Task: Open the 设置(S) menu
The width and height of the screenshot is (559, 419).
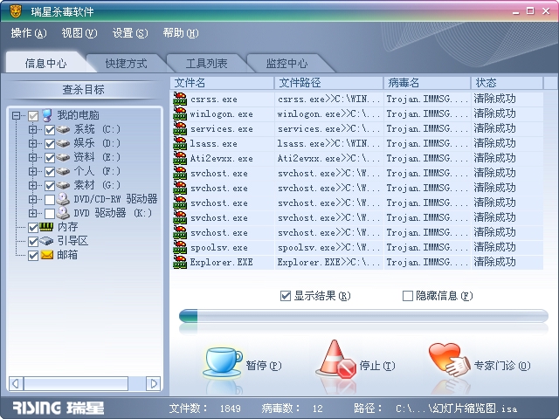Action: click(x=130, y=33)
